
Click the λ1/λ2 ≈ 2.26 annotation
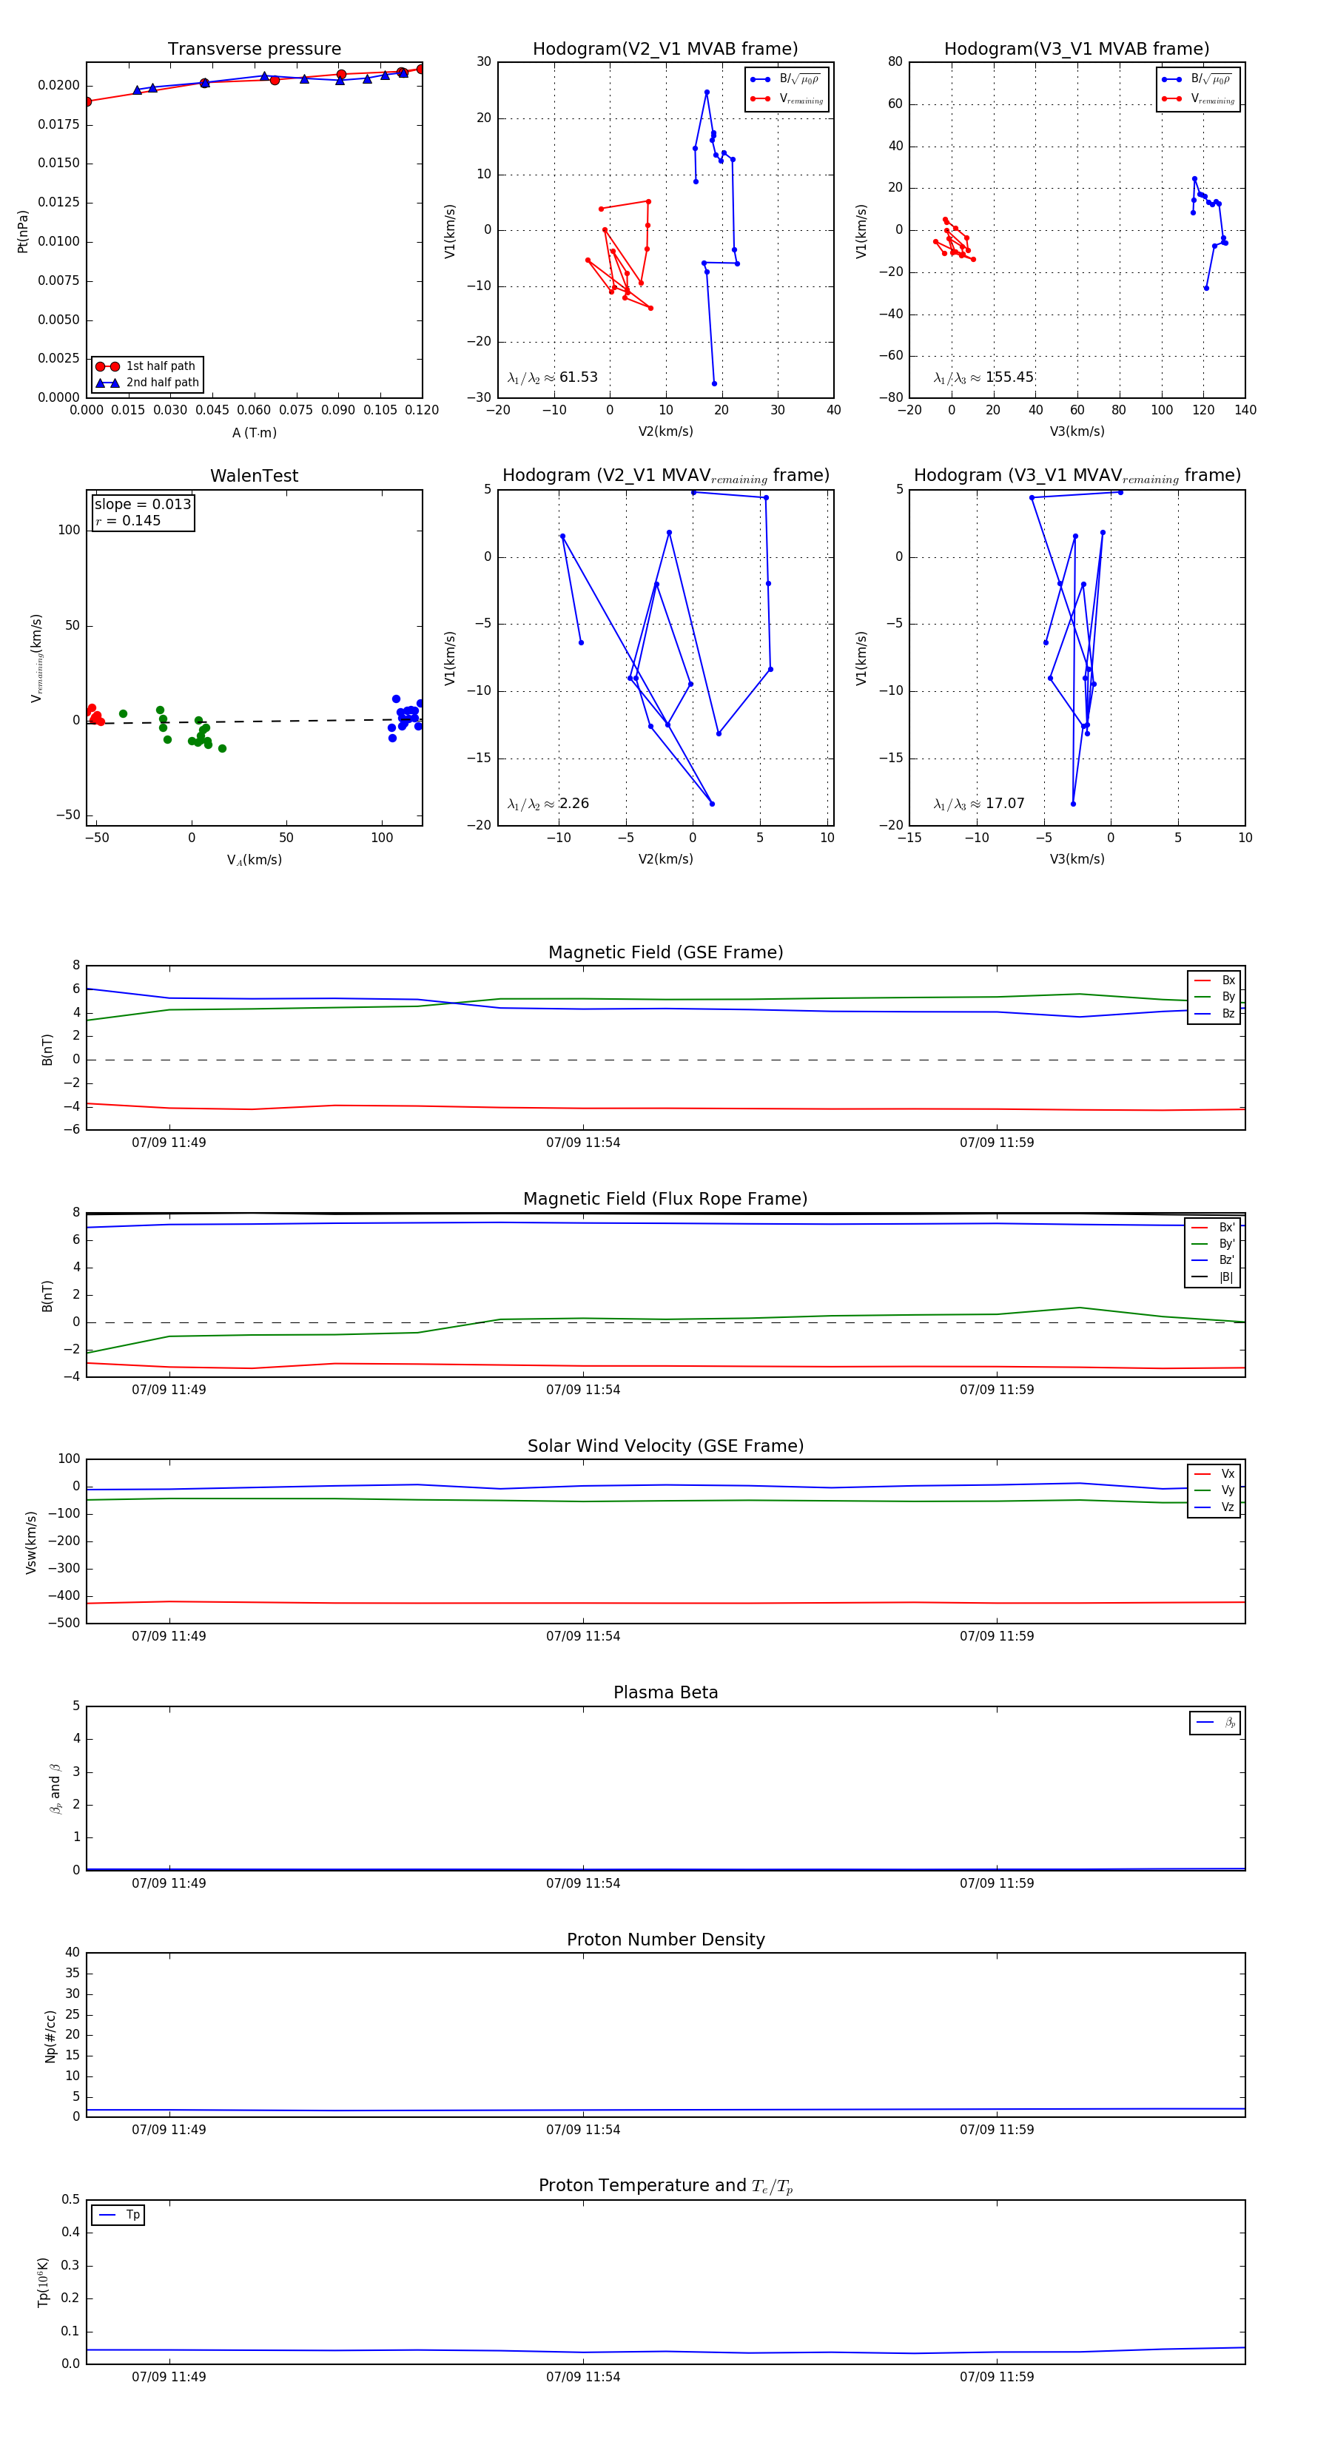pyautogui.click(x=548, y=804)
